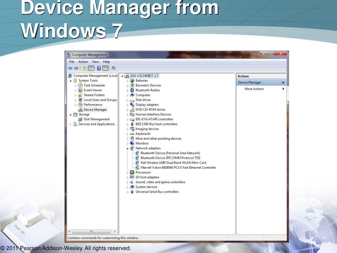
Task: Click the Performance icon in System Tools
Action: [80, 105]
